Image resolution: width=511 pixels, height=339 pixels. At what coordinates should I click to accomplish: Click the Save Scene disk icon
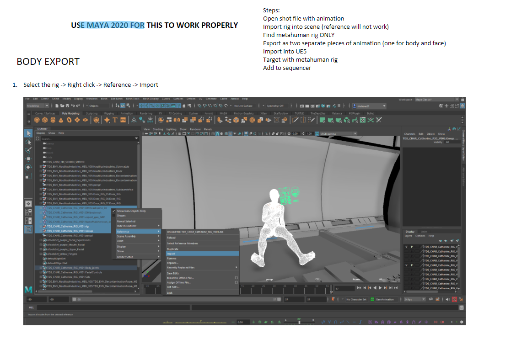tap(67, 106)
